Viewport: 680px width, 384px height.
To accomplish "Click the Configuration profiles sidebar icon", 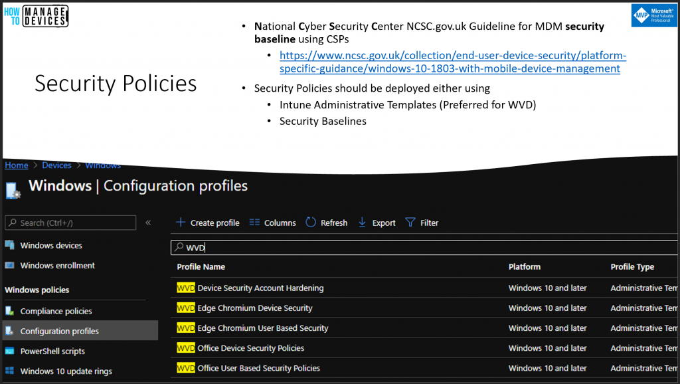I will click(x=9, y=331).
